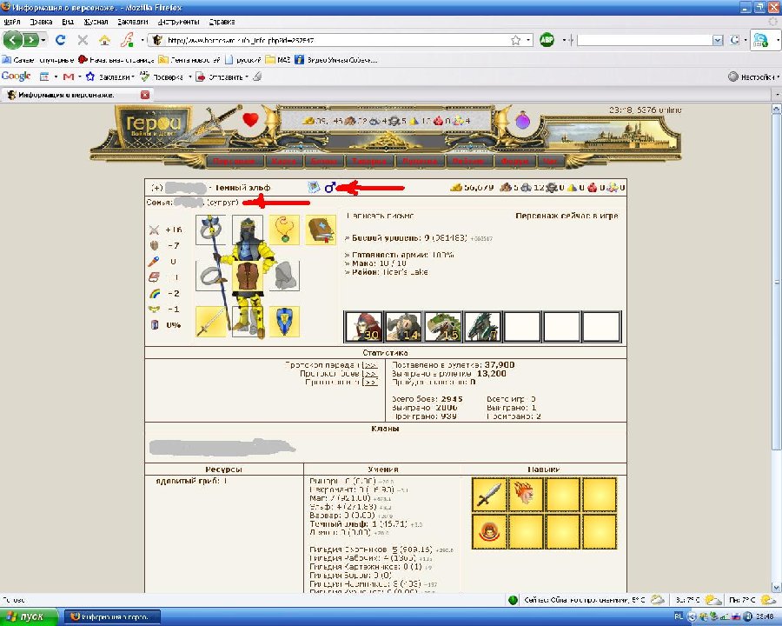Expand the Проверка dropdown in Google toolbar
Screen dimensions: 782x626
pos(190,77)
